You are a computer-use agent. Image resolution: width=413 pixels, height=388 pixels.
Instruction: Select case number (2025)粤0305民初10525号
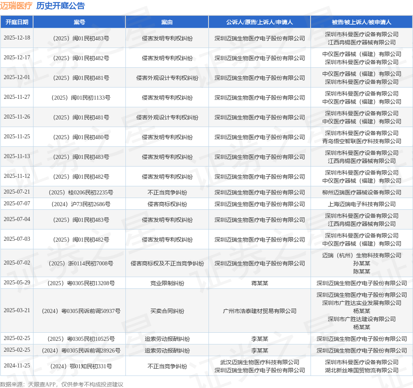tap(81, 339)
